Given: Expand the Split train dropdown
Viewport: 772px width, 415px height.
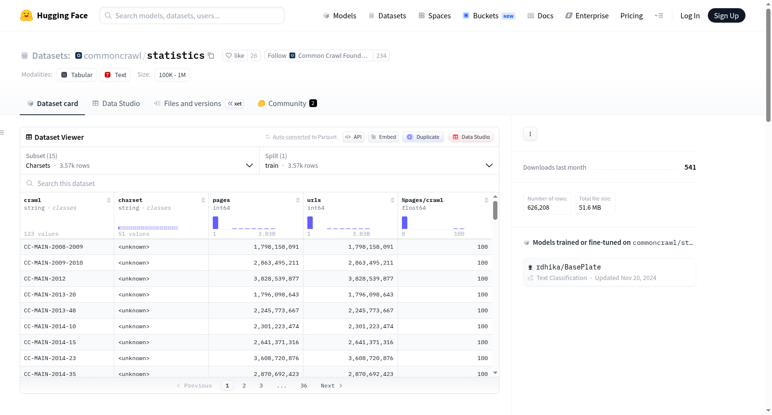Looking at the screenshot, I should (379, 161).
